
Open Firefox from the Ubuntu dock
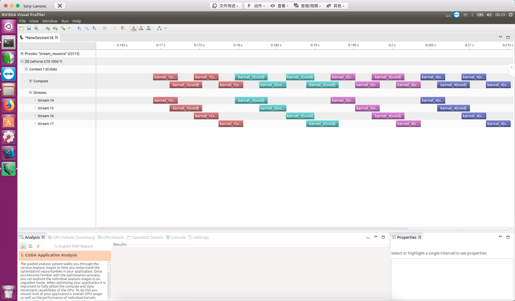coord(8,105)
